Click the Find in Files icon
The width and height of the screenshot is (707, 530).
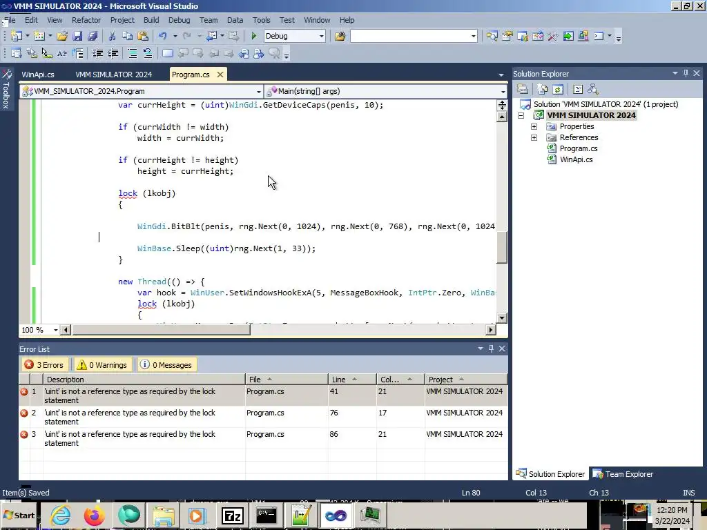340,36
